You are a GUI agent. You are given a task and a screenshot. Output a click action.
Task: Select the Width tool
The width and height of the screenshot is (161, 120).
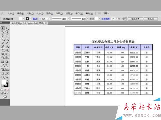3,54
